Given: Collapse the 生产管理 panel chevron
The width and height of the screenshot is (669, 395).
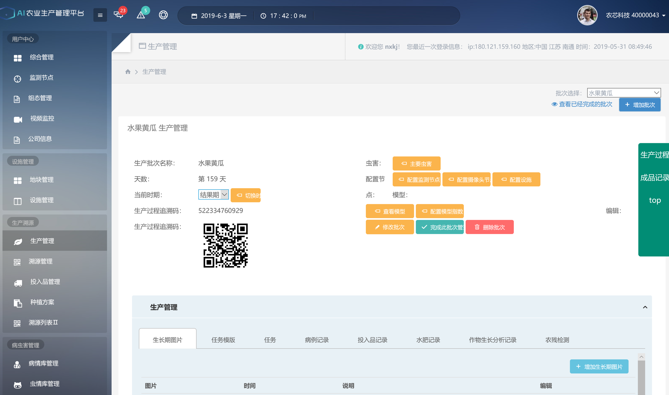Looking at the screenshot, I should [x=645, y=307].
